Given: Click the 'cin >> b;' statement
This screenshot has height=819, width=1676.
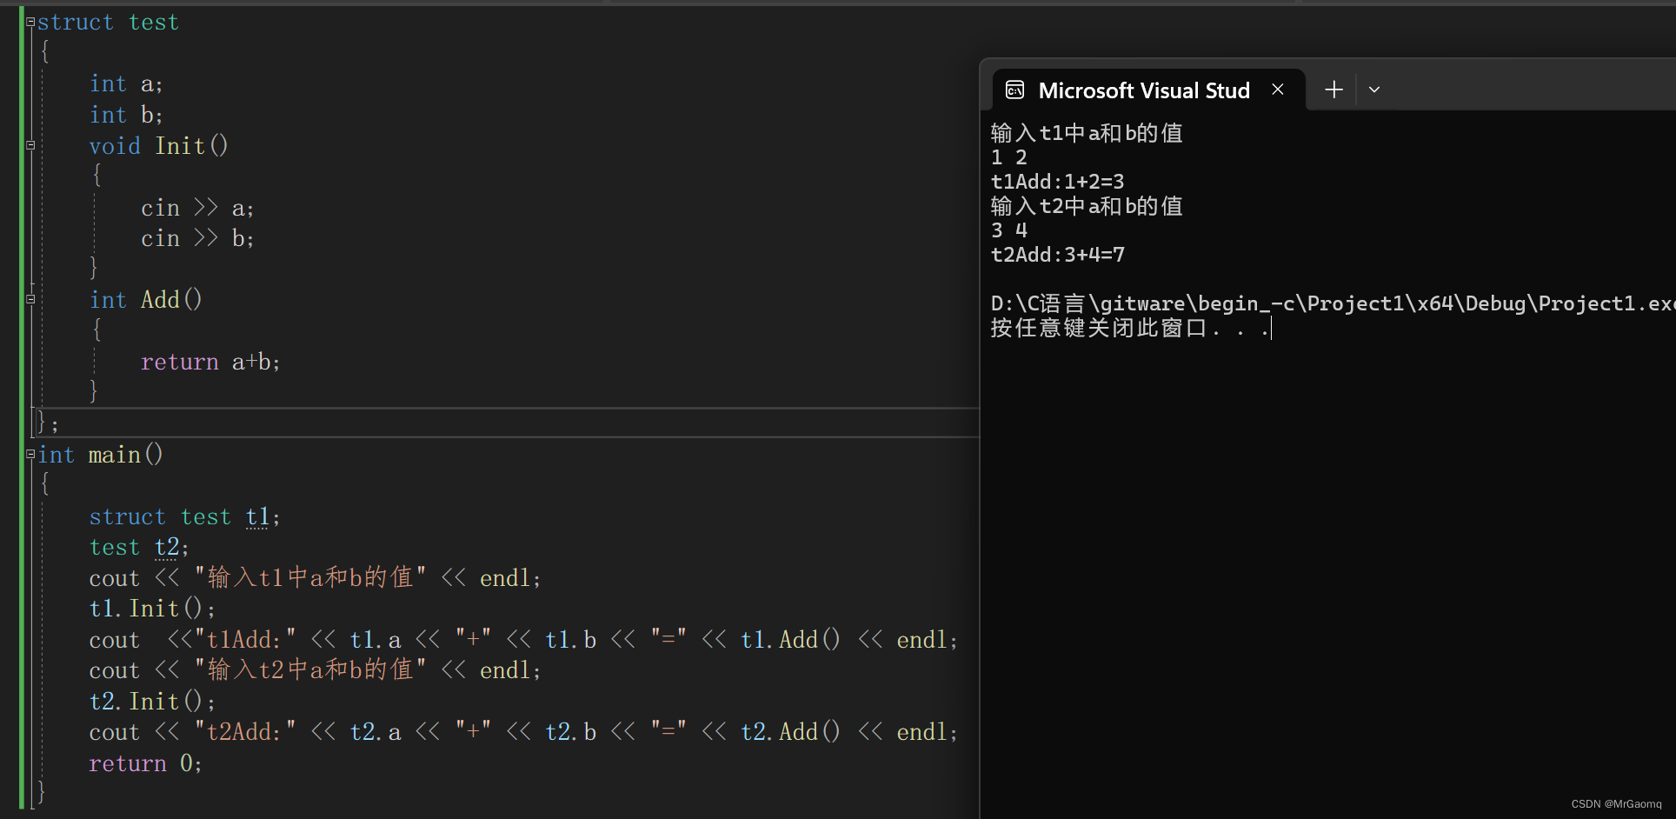Looking at the screenshot, I should click(197, 238).
